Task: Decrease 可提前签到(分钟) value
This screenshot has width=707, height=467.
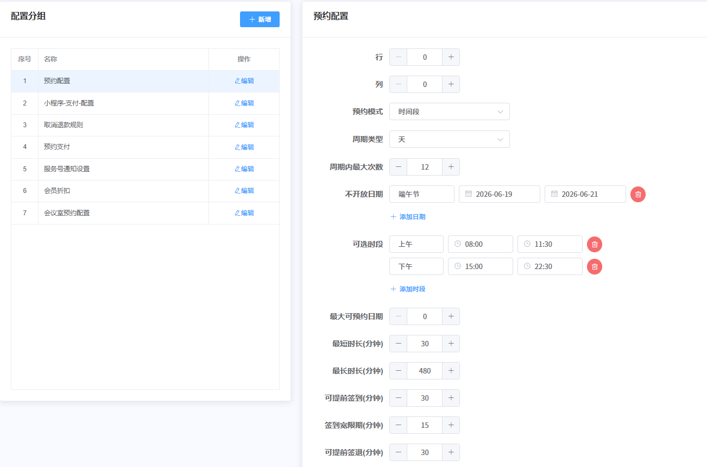Action: click(399, 398)
